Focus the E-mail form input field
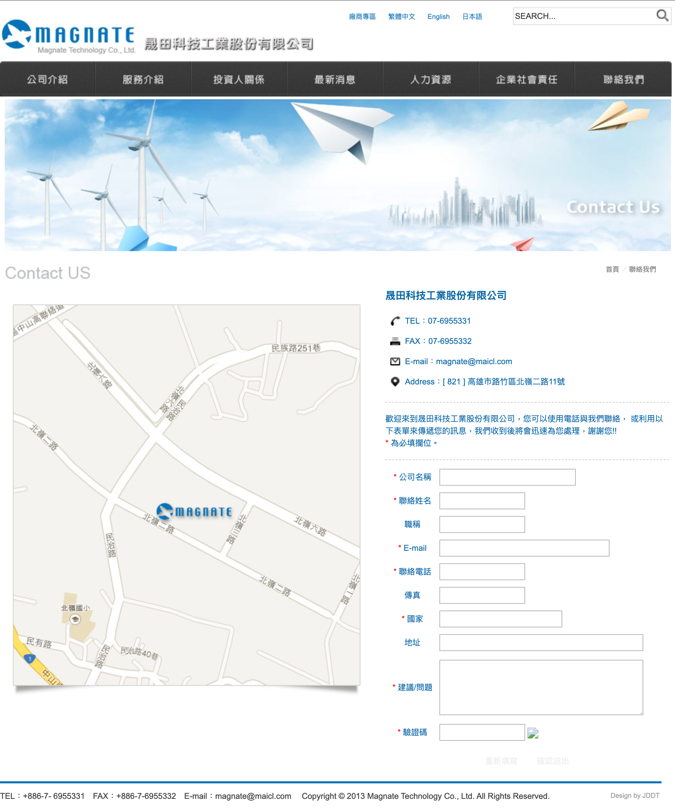675x810 pixels. [524, 548]
